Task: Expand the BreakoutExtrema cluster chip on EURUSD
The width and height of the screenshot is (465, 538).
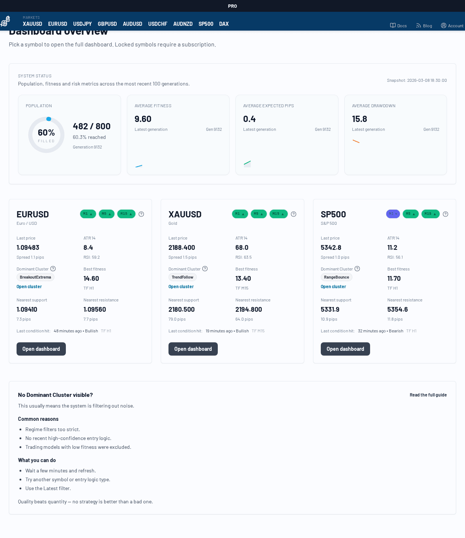Action: pos(35,277)
